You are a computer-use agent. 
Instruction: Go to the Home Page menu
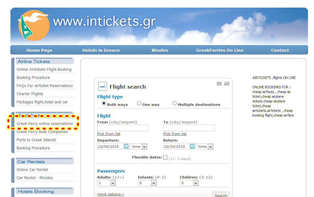pos(39,50)
